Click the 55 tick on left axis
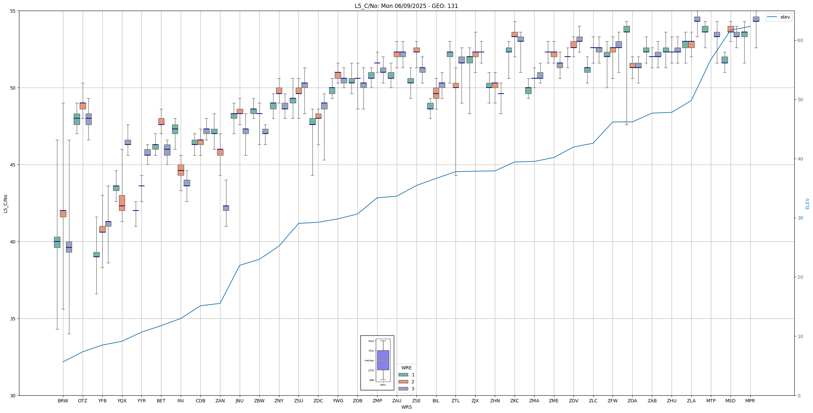Viewport: 813px width, 413px height. coord(13,11)
